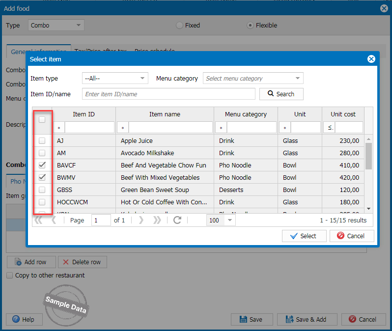The image size is (392, 331).
Task: Click Add row button
Action: (x=31, y=262)
